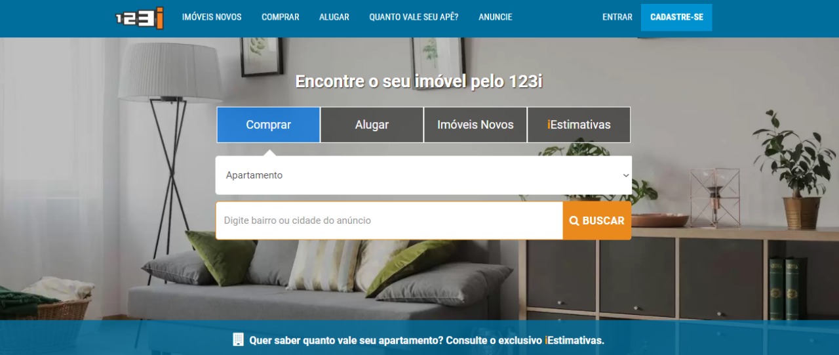This screenshot has height=355, width=839.
Task: Switch to the Imóveis Novos search tab
Action: pyautogui.click(x=475, y=125)
